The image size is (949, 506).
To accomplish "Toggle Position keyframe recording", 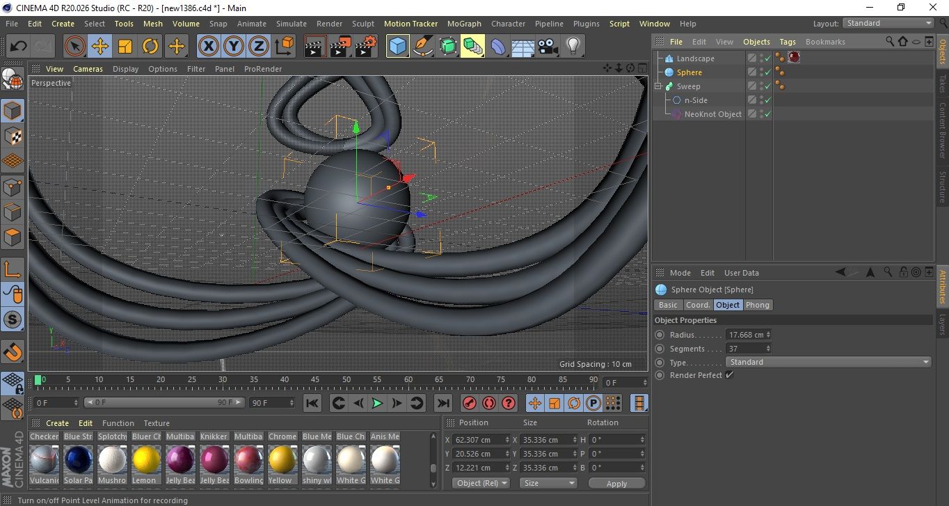I will point(535,403).
